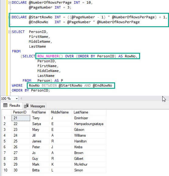Click the FirstName cell Britta
Viewport: 169px width, 176px height.
[x=40, y=170]
